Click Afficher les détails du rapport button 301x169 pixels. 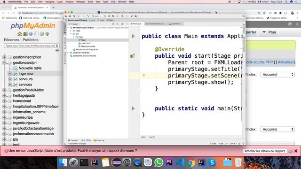pyautogui.click(x=264, y=151)
